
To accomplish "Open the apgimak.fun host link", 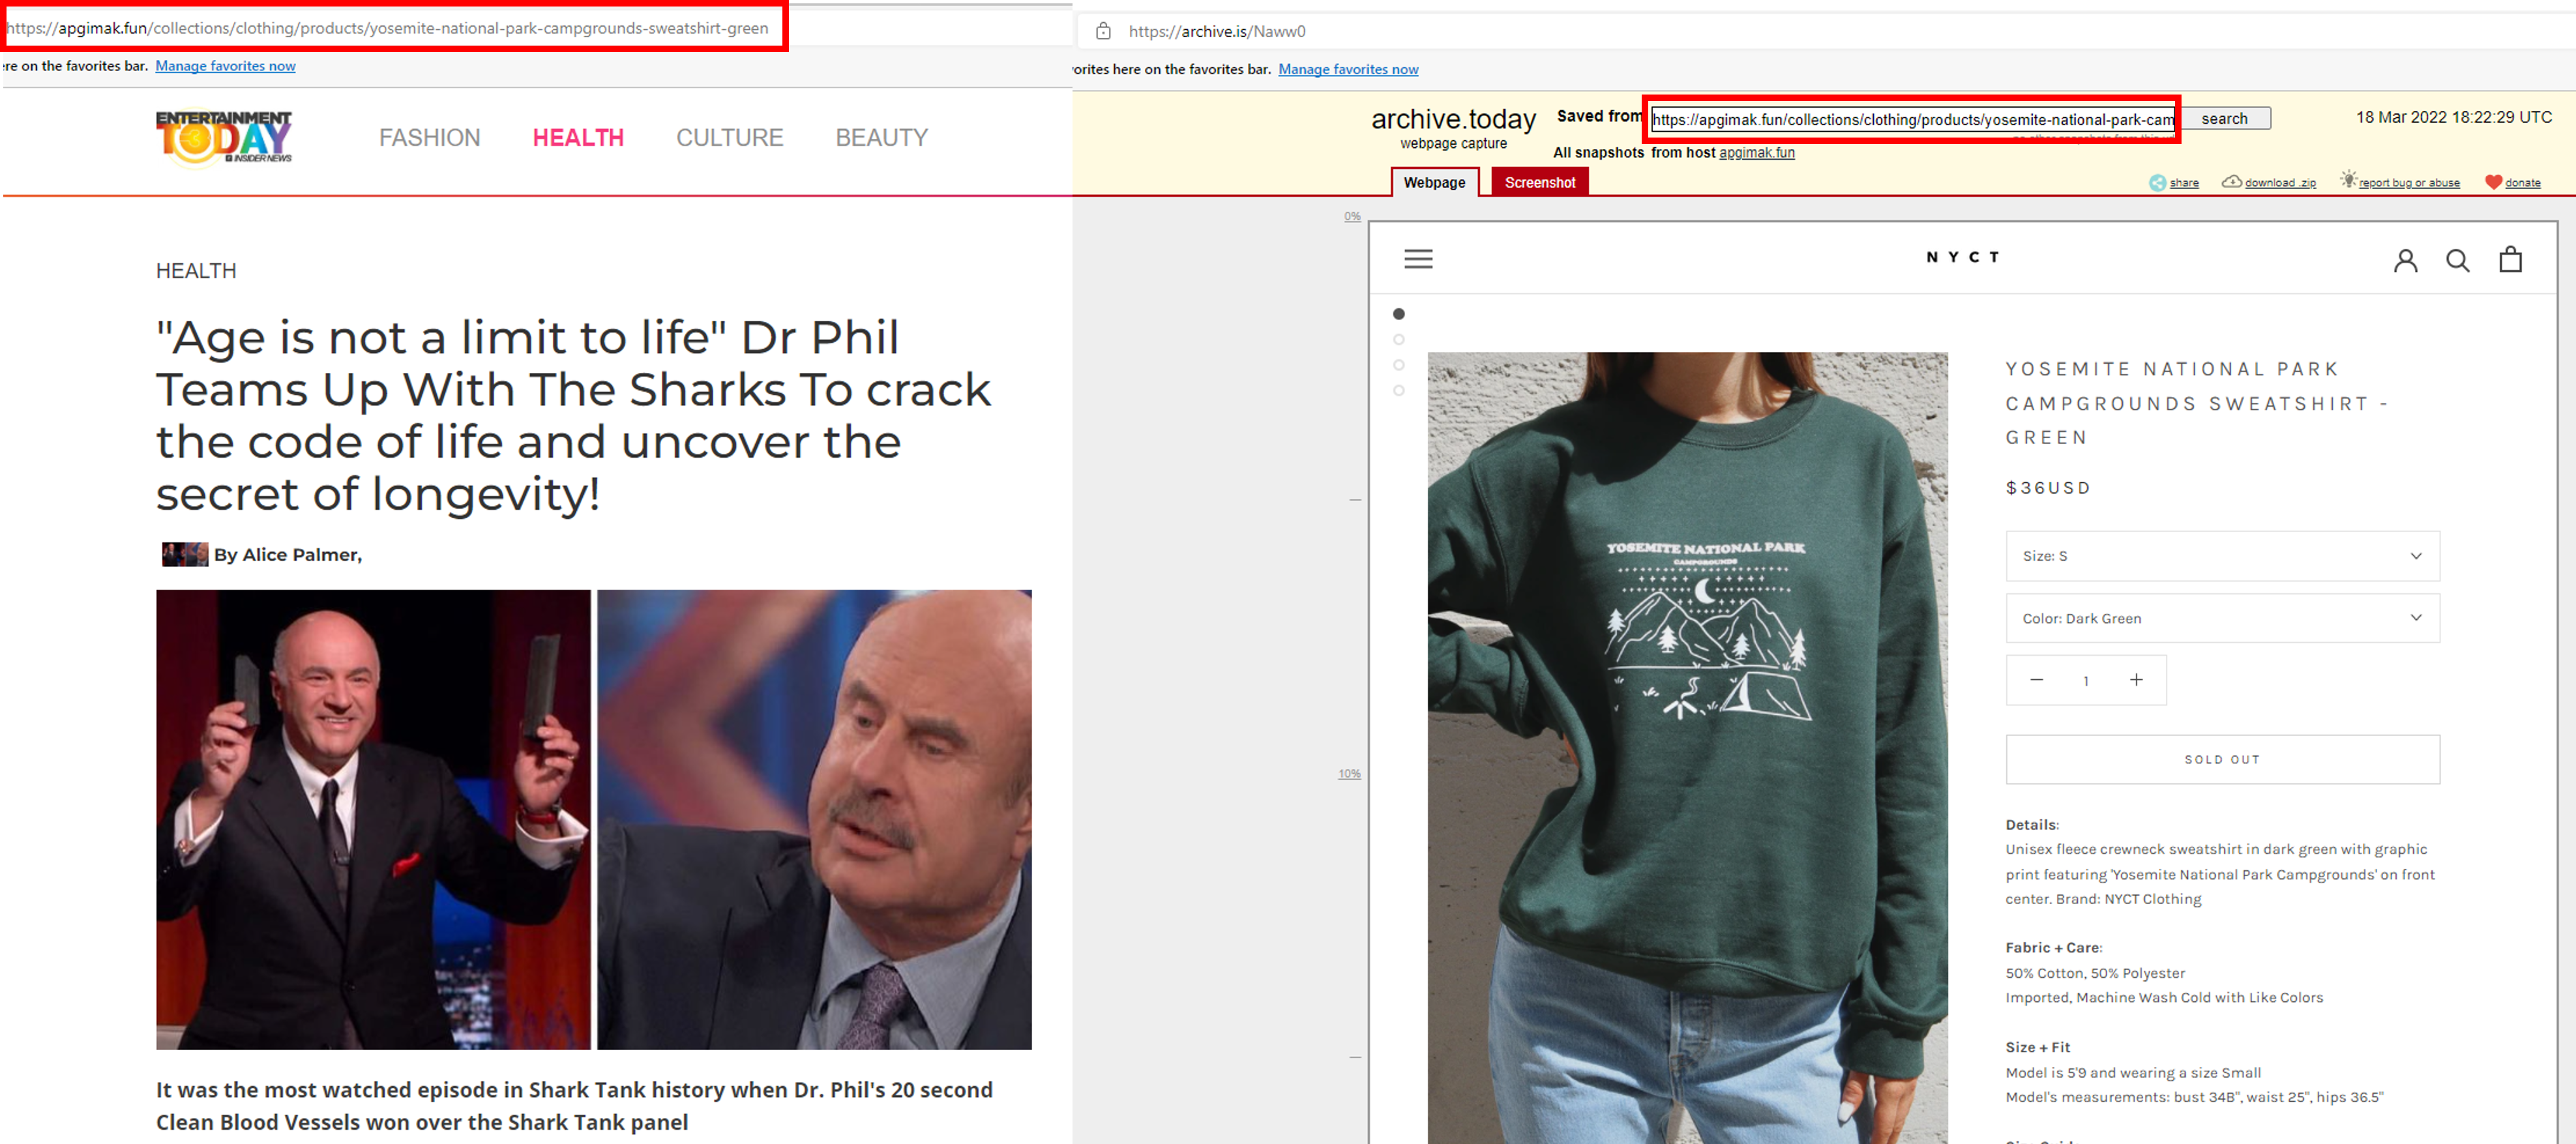I will (x=1756, y=152).
